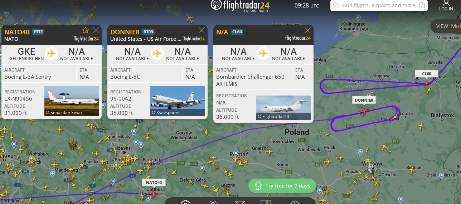The width and height of the screenshot is (461, 204).
Task: Open the Log In account icon
Action: [x=446, y=5]
